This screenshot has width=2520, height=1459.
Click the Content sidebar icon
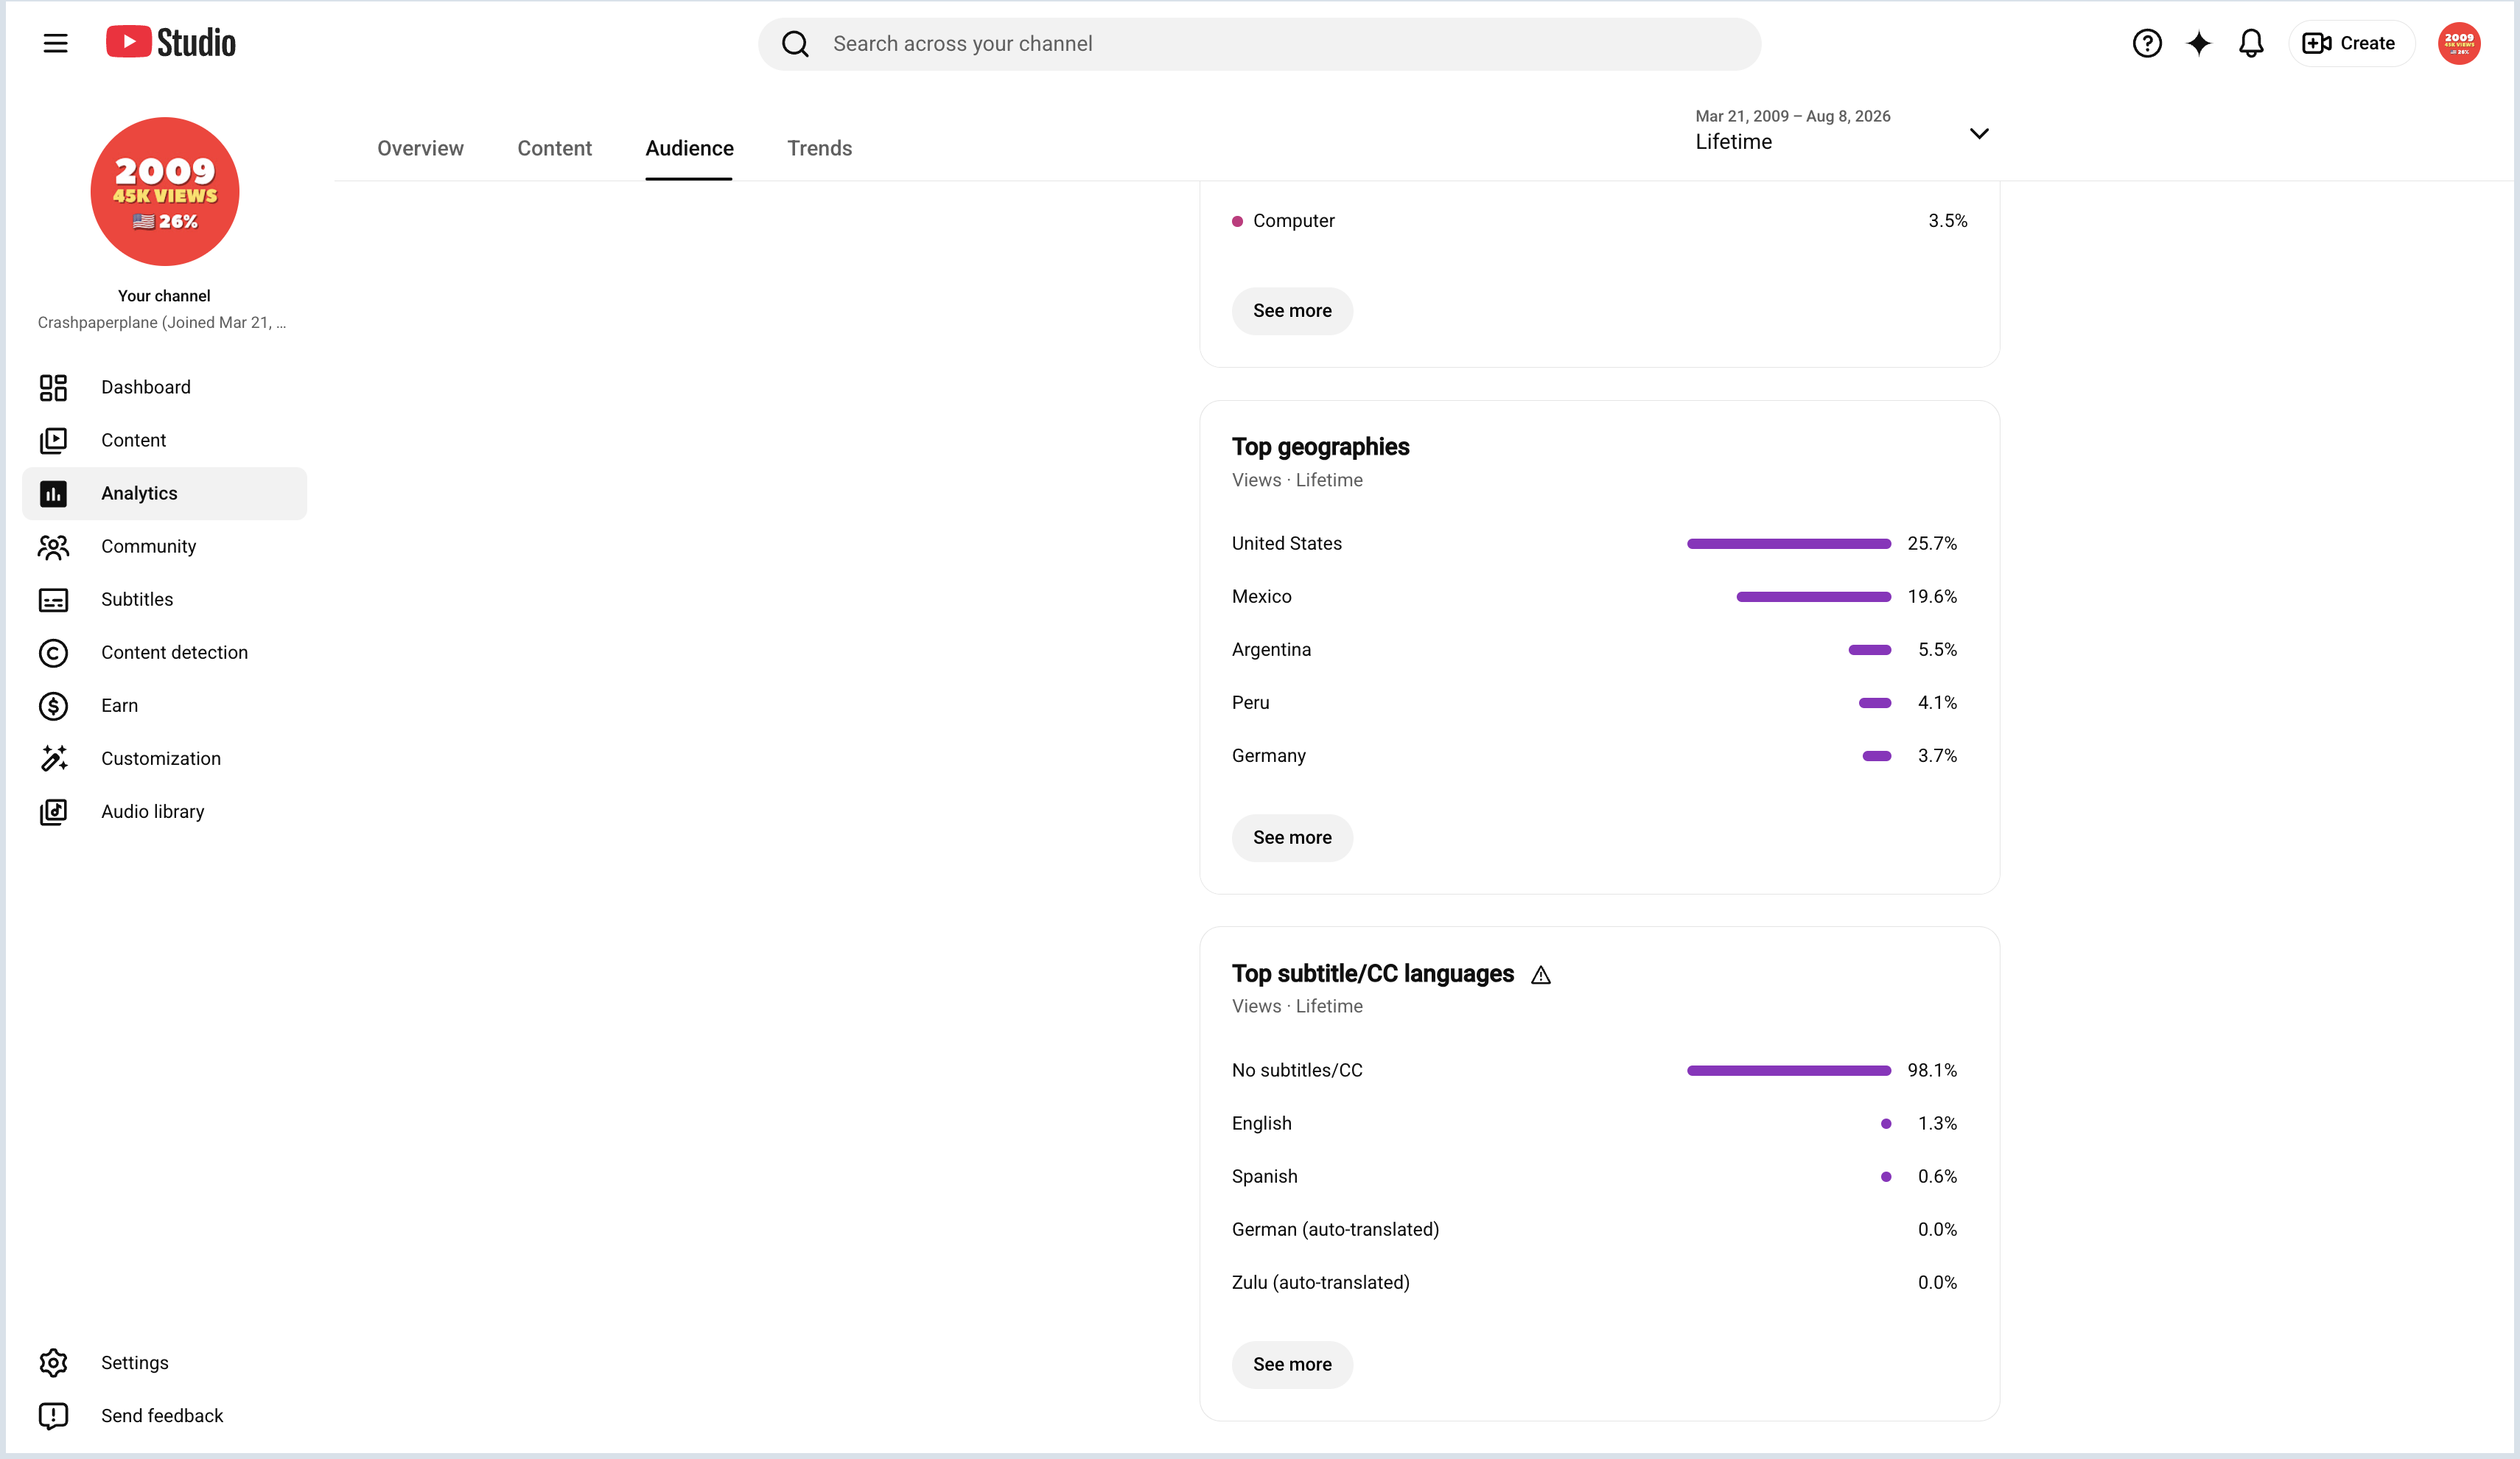pyautogui.click(x=53, y=440)
